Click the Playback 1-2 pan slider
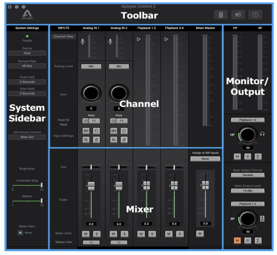This screenshot has height=255, width=277. coord(146,167)
